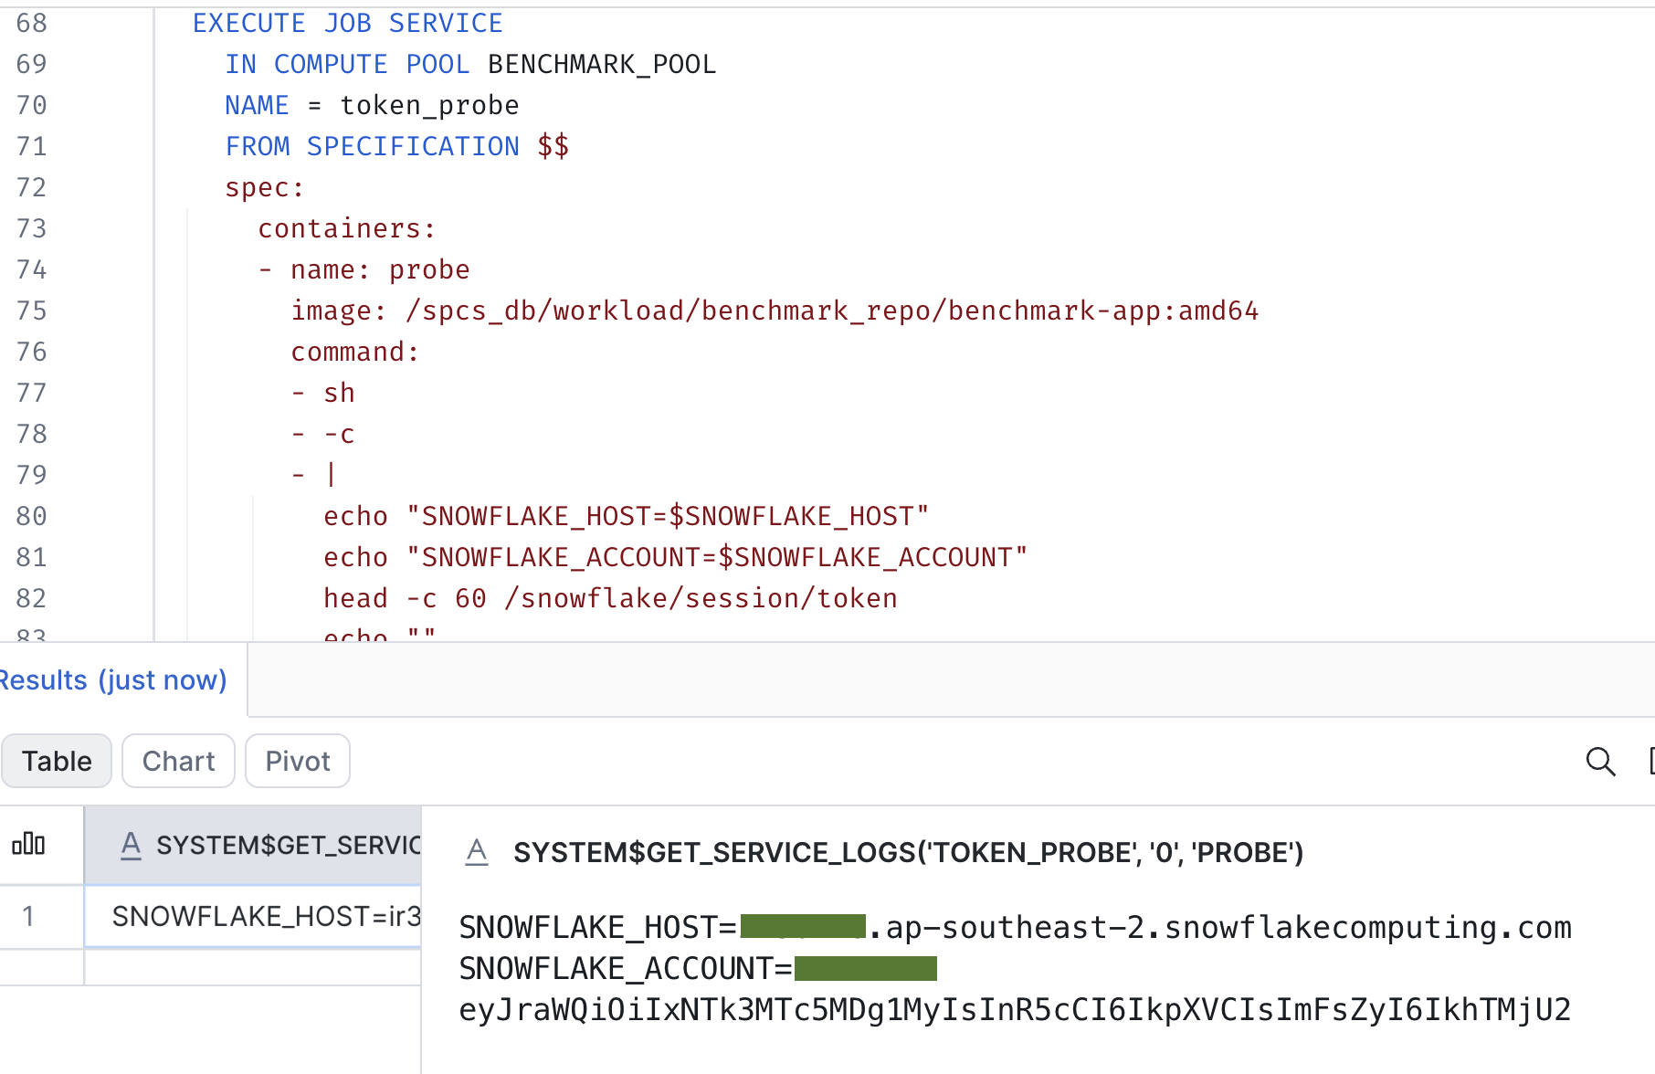Click the head -c 60 token line
The width and height of the screenshot is (1655, 1074).
pyautogui.click(x=610, y=598)
